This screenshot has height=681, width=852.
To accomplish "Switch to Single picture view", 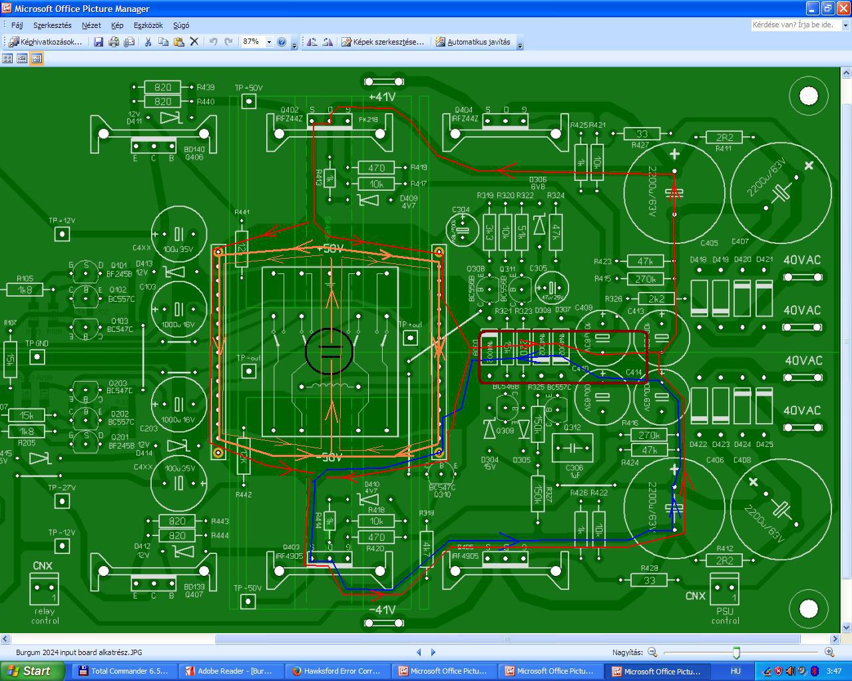I will [x=37, y=59].
